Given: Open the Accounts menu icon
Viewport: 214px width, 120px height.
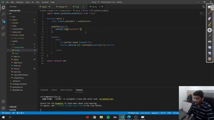Looking at the screenshot, I should (x=3, y=101).
